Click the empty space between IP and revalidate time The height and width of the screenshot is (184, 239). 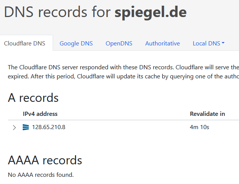pyautogui.click(x=125, y=127)
